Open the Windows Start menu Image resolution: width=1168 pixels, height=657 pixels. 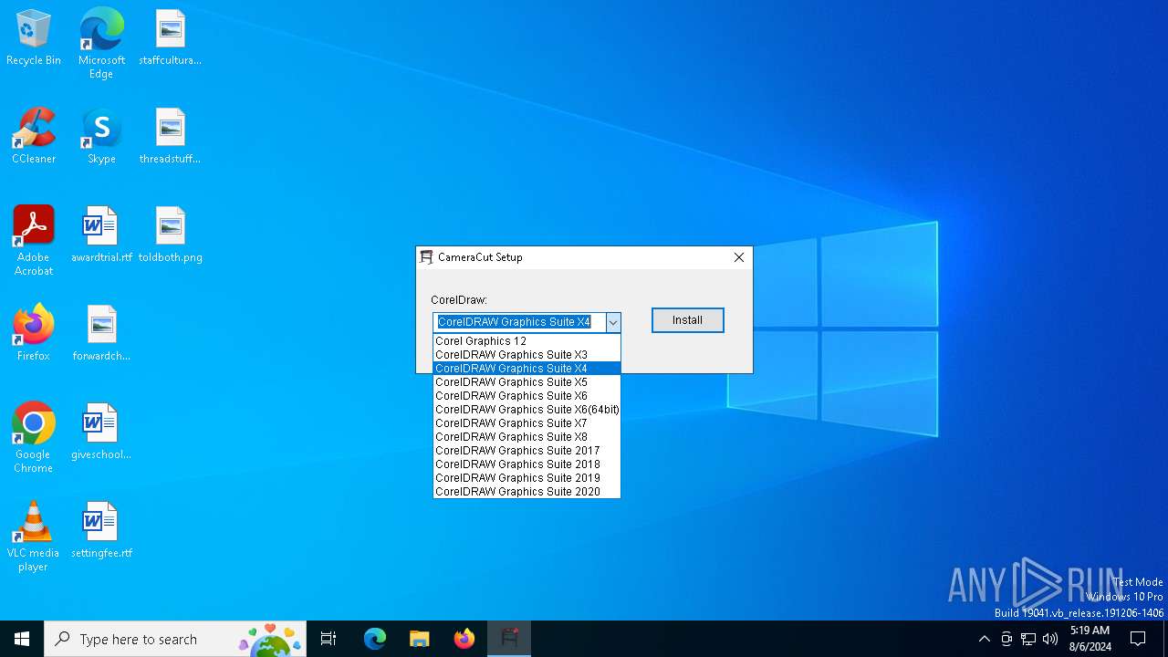[x=22, y=639]
